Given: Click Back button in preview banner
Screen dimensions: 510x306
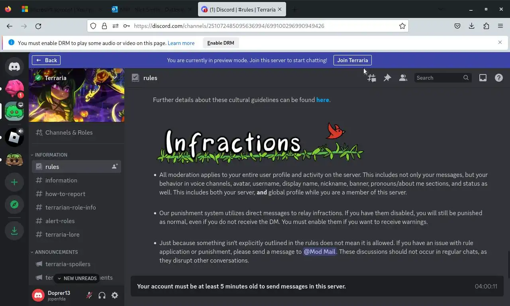Looking at the screenshot, I should coord(46,60).
